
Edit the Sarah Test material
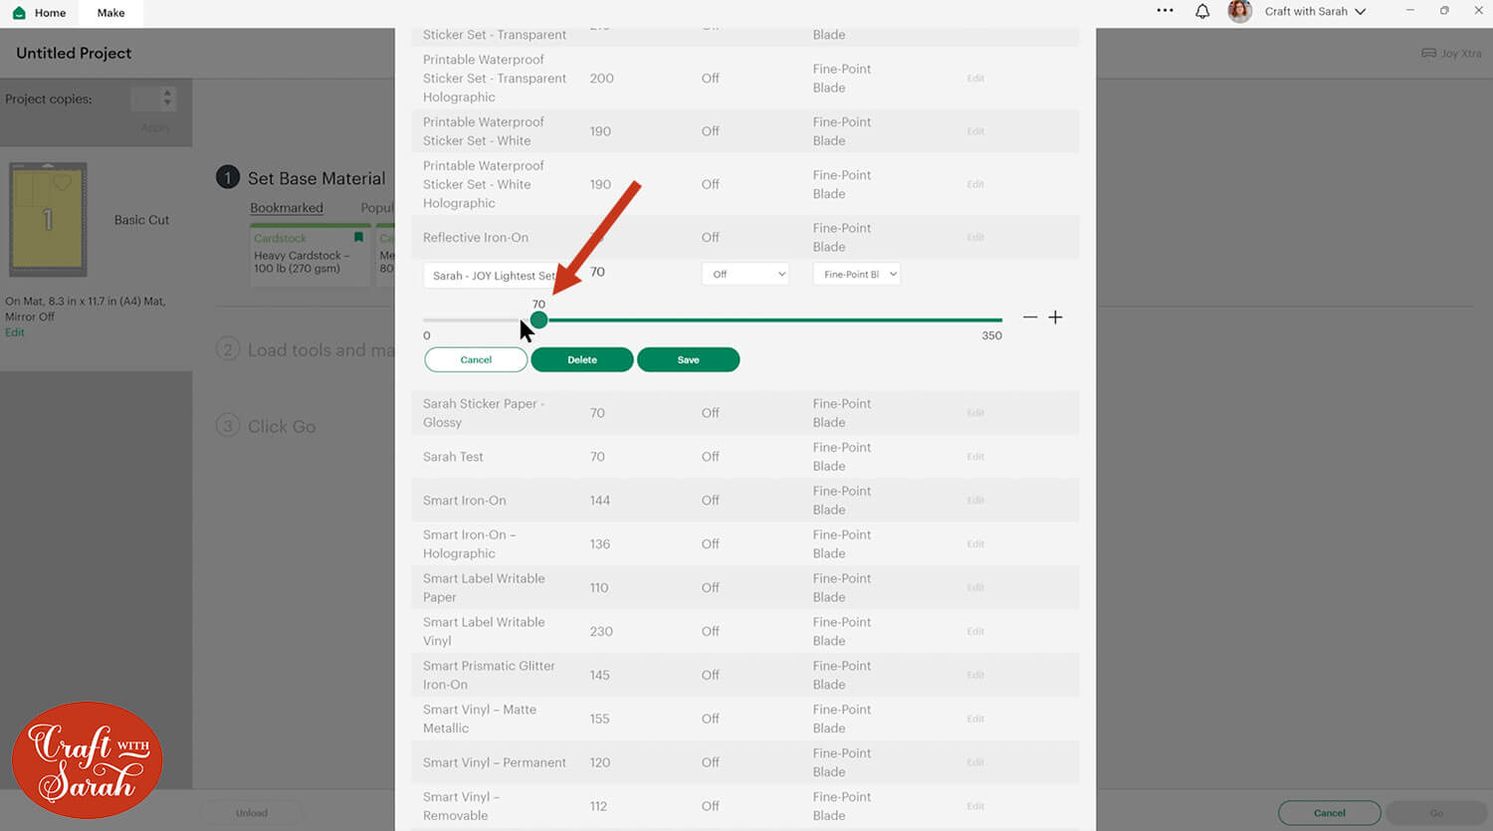tap(975, 457)
